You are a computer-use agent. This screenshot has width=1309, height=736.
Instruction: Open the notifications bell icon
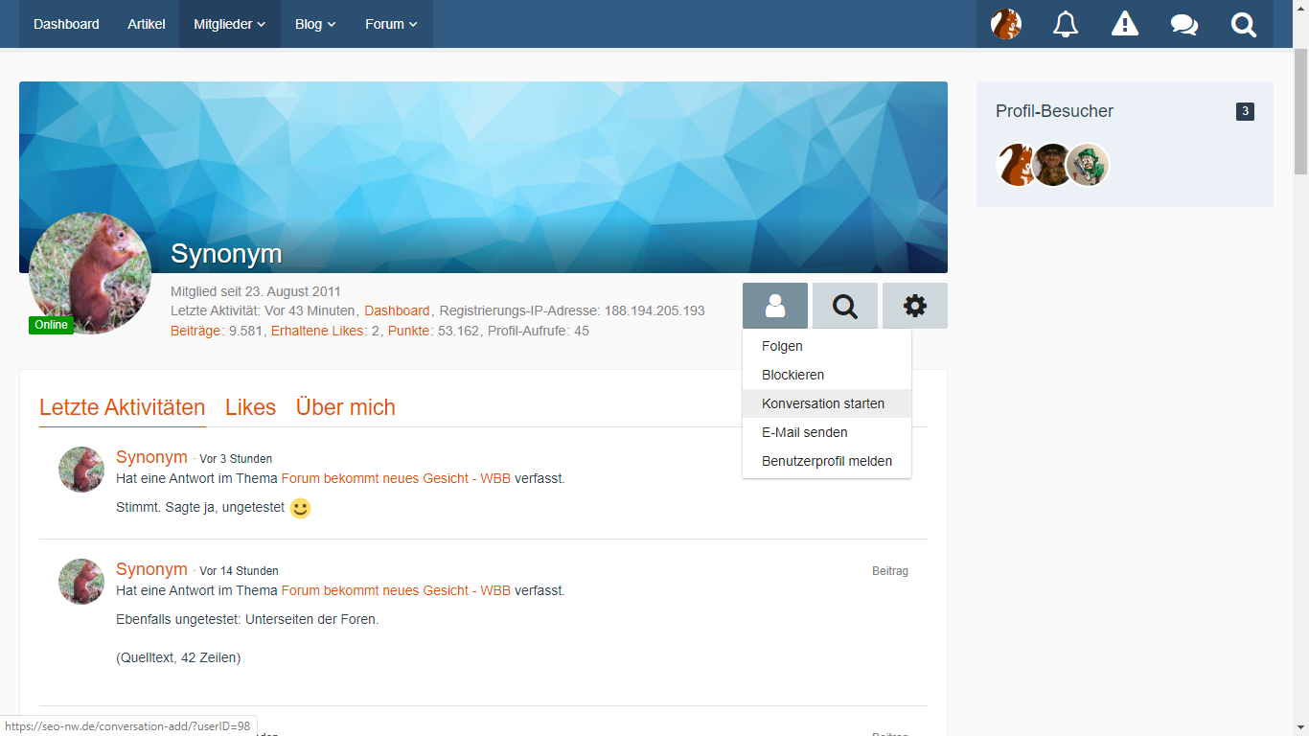click(1066, 24)
